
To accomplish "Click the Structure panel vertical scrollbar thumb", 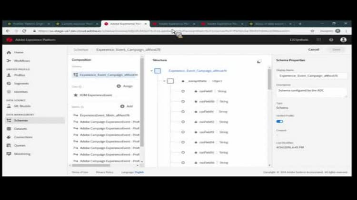I will click(269, 79).
